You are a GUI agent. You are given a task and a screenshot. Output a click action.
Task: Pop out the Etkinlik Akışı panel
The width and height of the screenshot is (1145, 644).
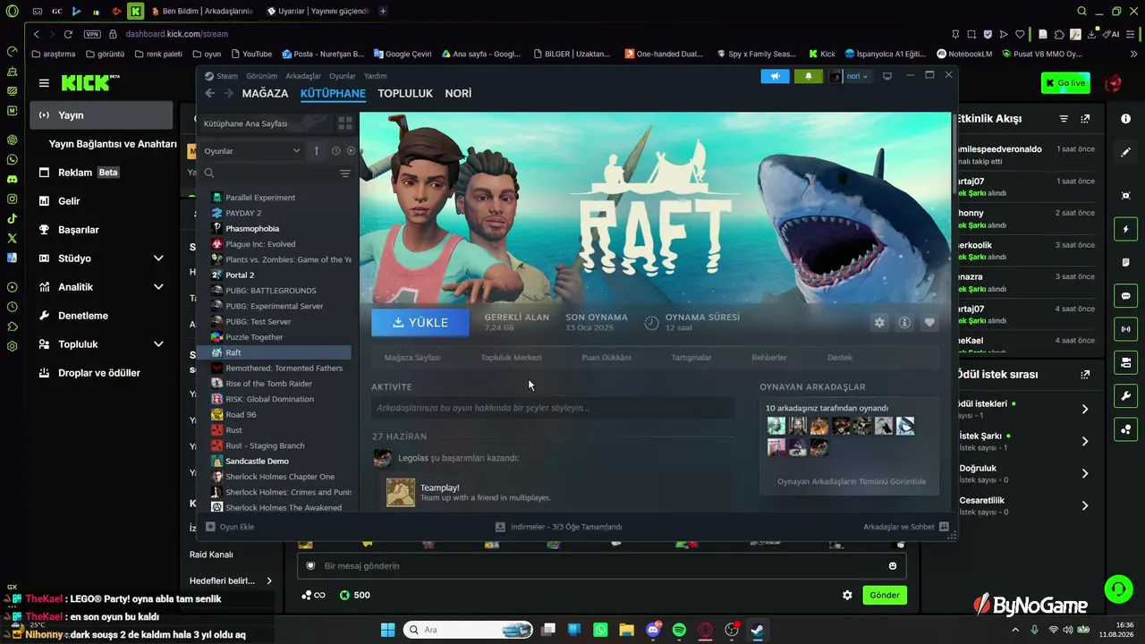(x=1085, y=119)
